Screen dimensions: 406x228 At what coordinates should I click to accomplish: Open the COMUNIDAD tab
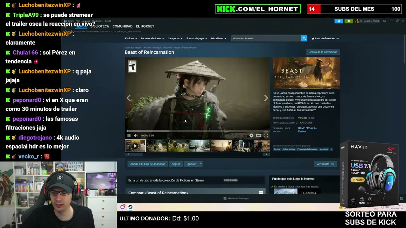[122, 26]
